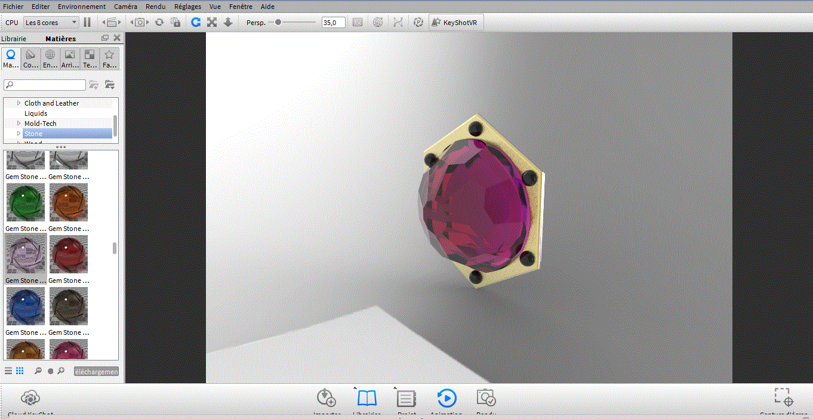813x419 pixels.
Task: Switch to the Arri... backplates tab
Action: tap(70, 59)
